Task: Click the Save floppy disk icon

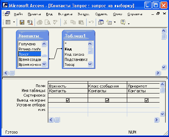Action: pyautogui.click(x=22, y=22)
